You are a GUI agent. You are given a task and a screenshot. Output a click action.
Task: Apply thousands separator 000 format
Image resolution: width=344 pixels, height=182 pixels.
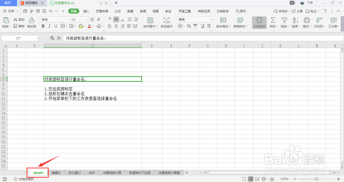(195, 26)
